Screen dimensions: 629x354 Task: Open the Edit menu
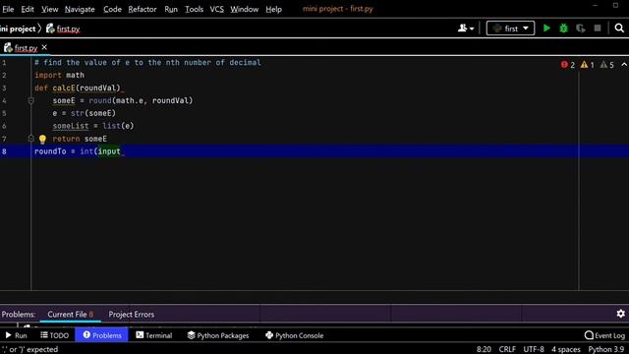coord(28,9)
